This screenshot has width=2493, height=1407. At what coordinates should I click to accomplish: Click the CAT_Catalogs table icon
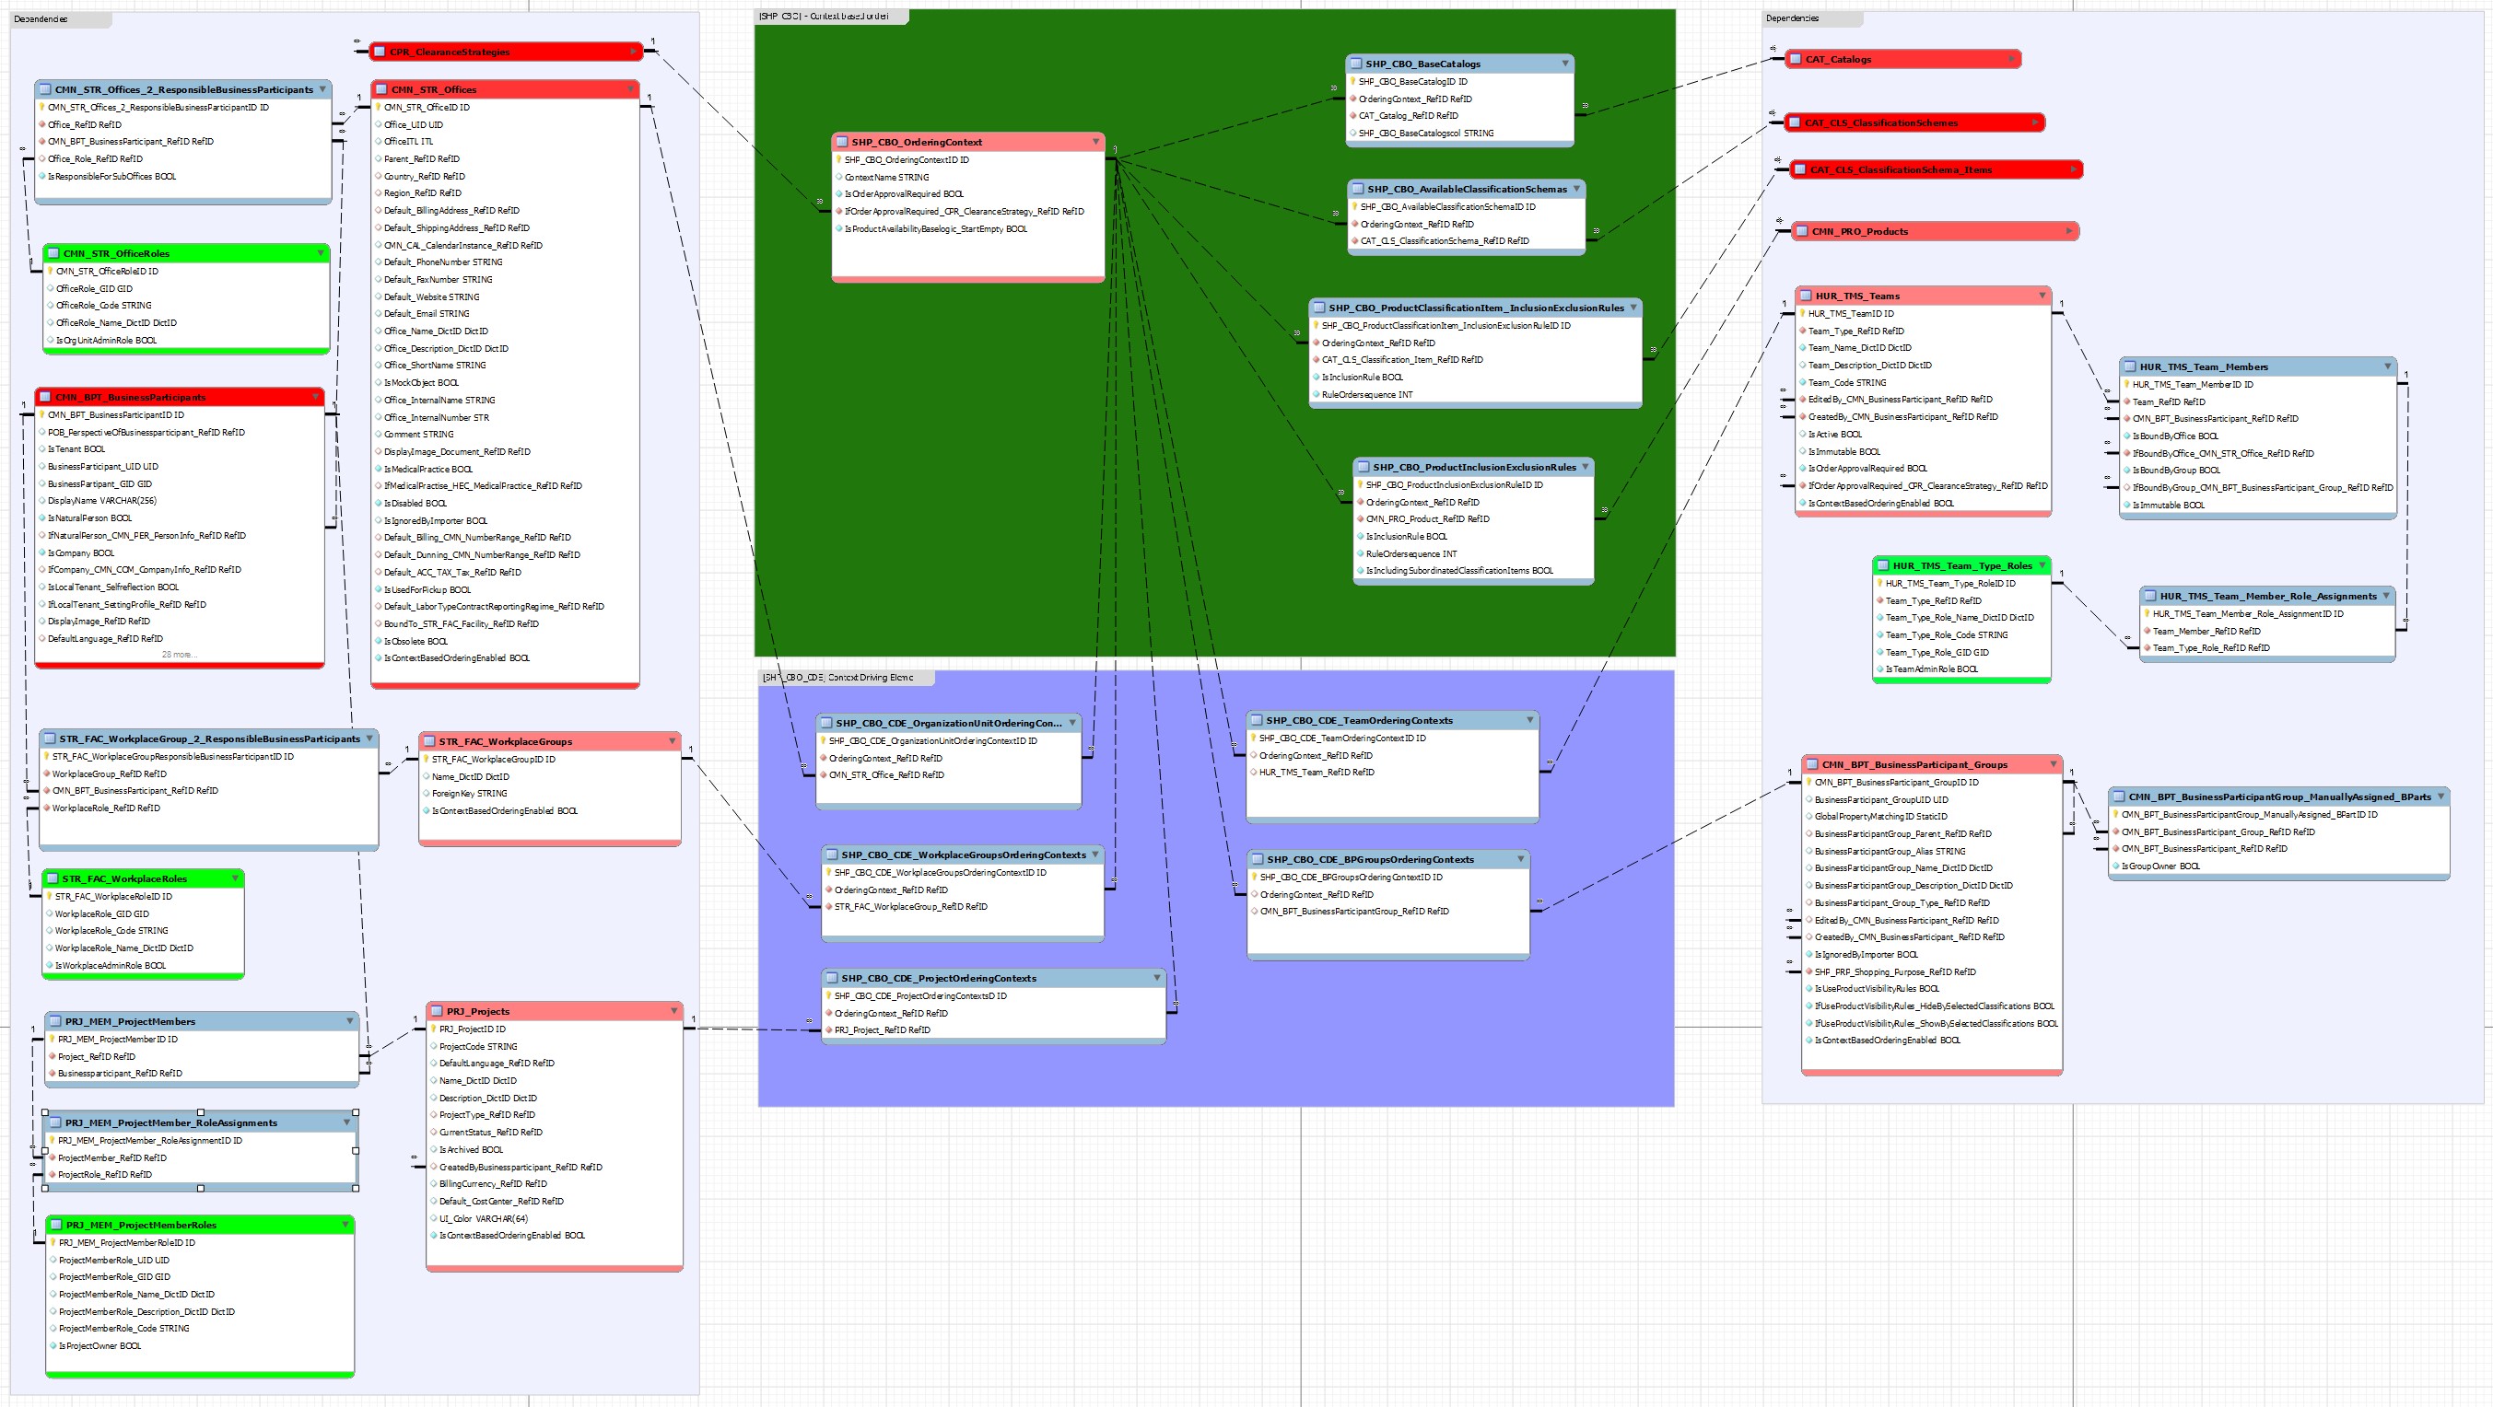coord(1796,59)
